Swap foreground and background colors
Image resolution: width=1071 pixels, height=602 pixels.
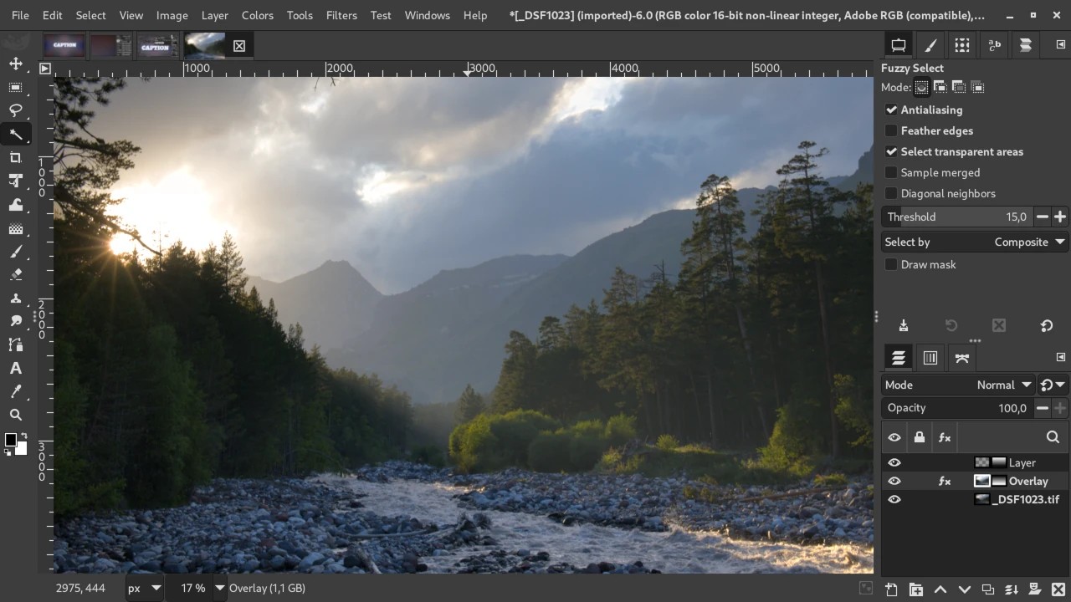point(23,436)
